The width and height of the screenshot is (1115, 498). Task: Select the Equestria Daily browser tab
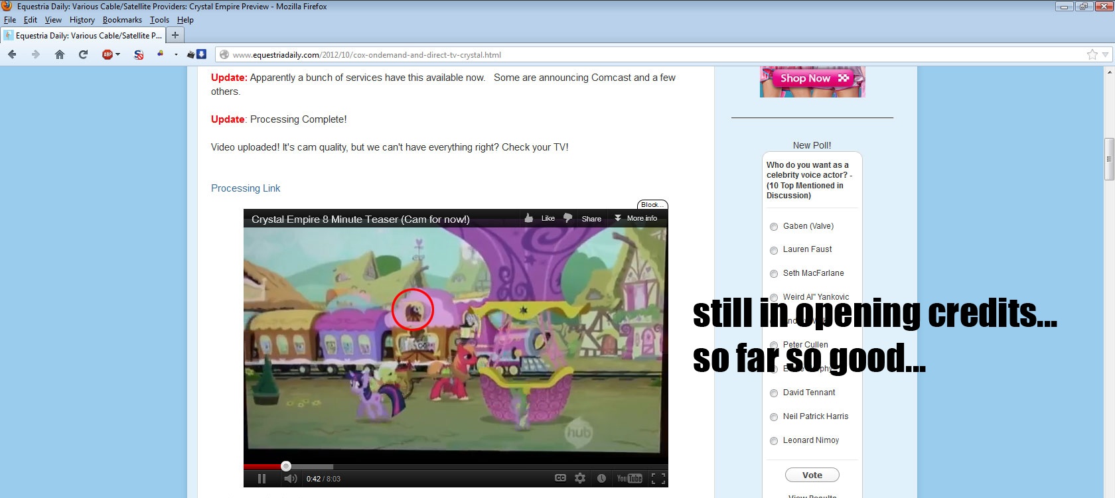(x=83, y=35)
